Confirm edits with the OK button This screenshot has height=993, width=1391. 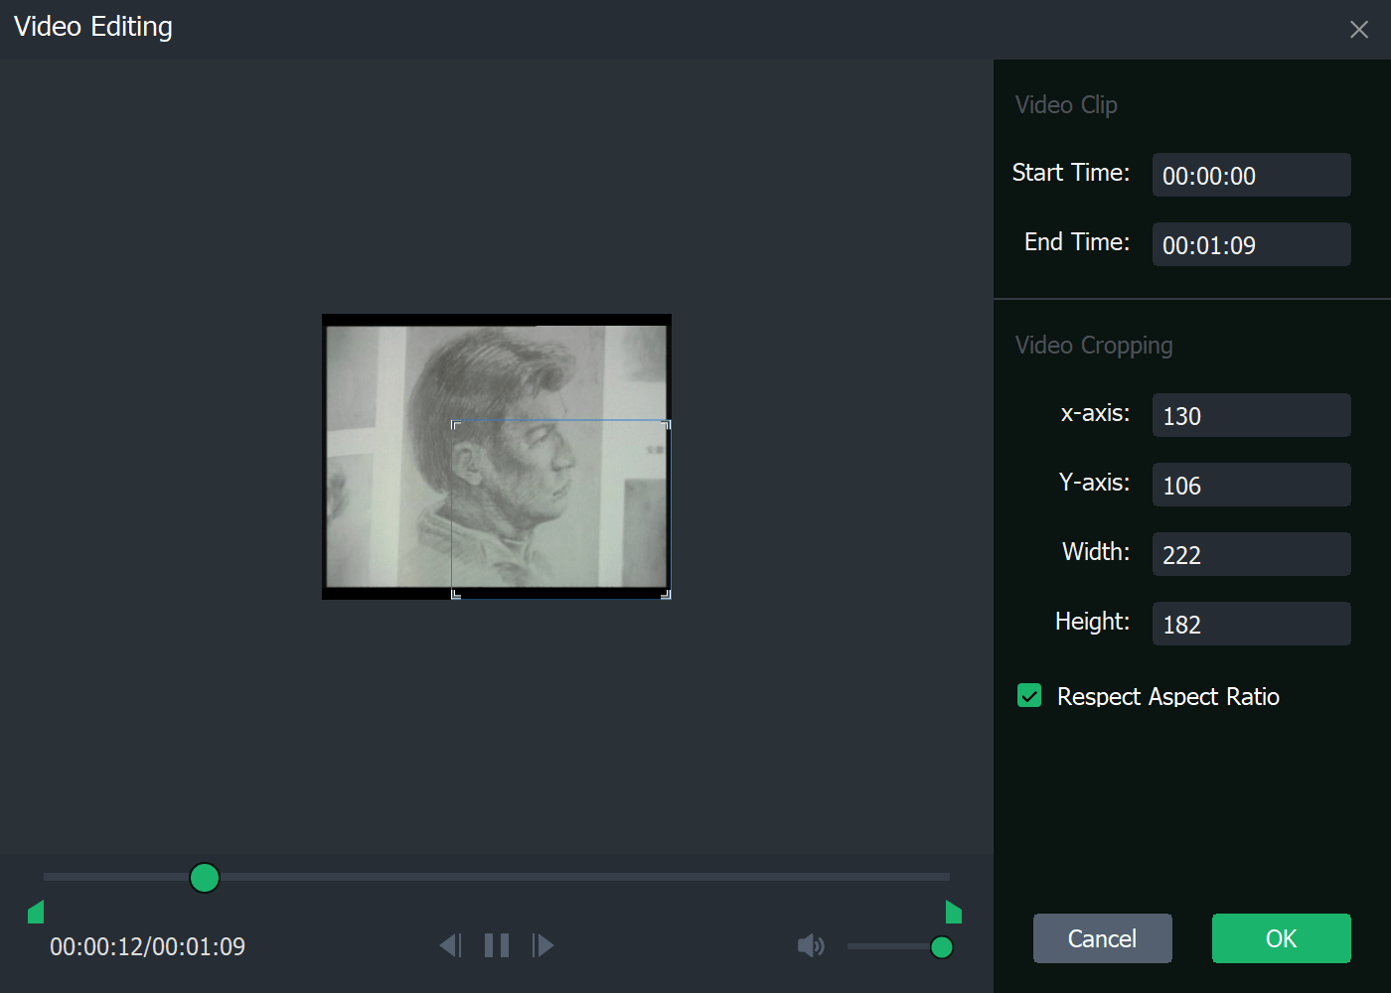click(1281, 938)
